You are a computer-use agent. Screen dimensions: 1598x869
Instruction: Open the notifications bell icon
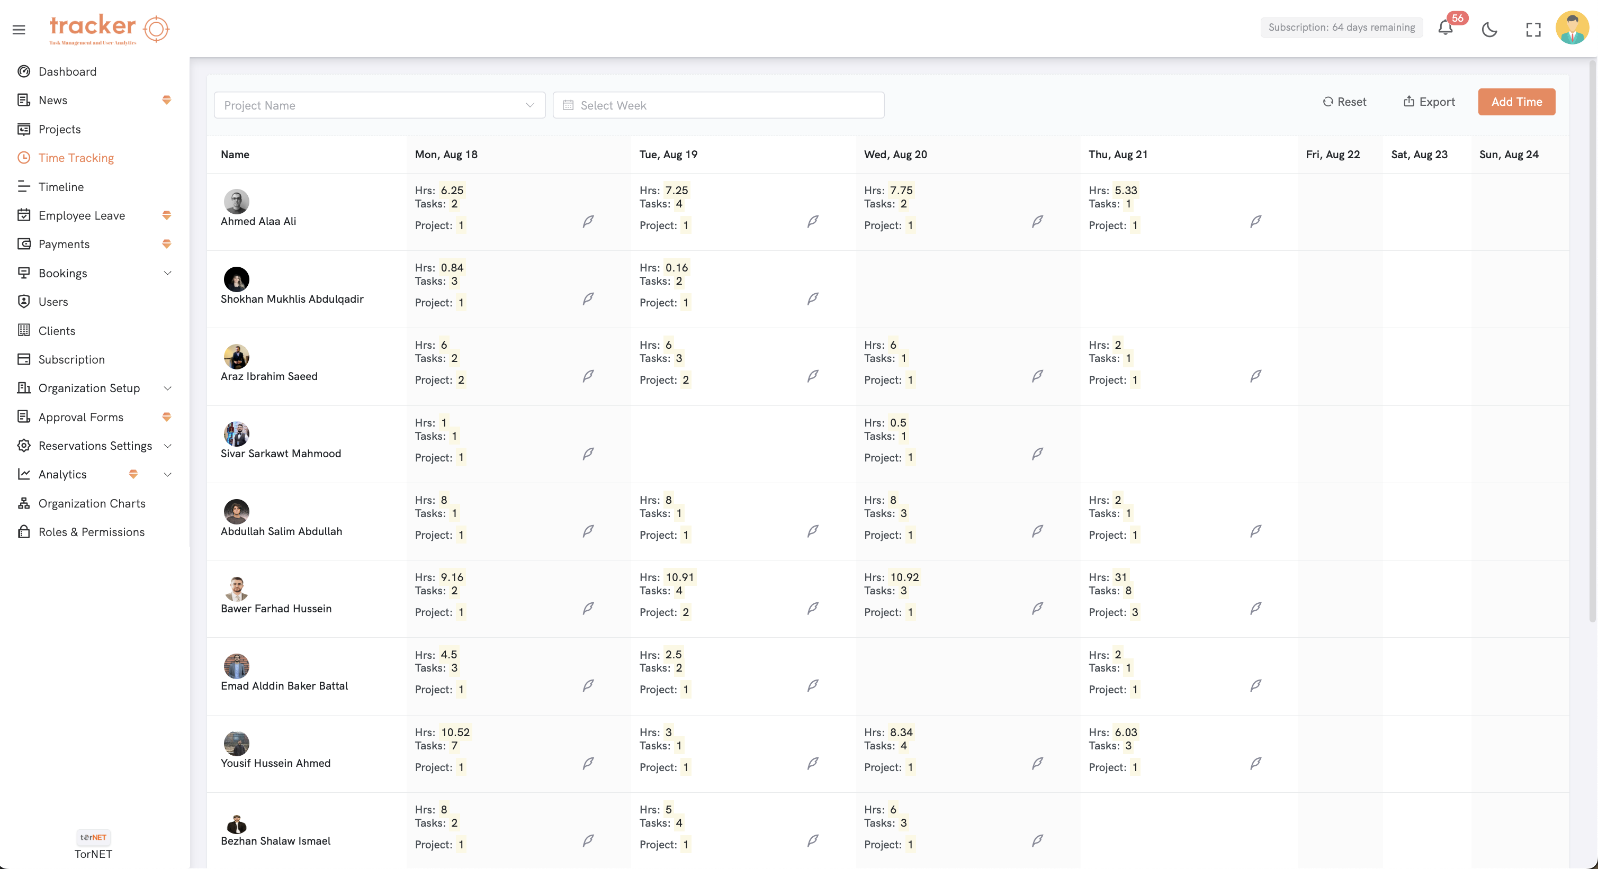click(x=1445, y=29)
